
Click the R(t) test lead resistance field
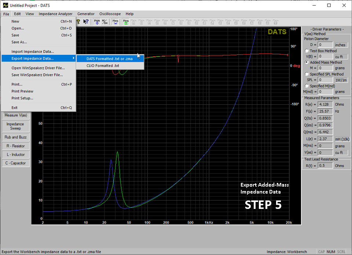(325, 166)
